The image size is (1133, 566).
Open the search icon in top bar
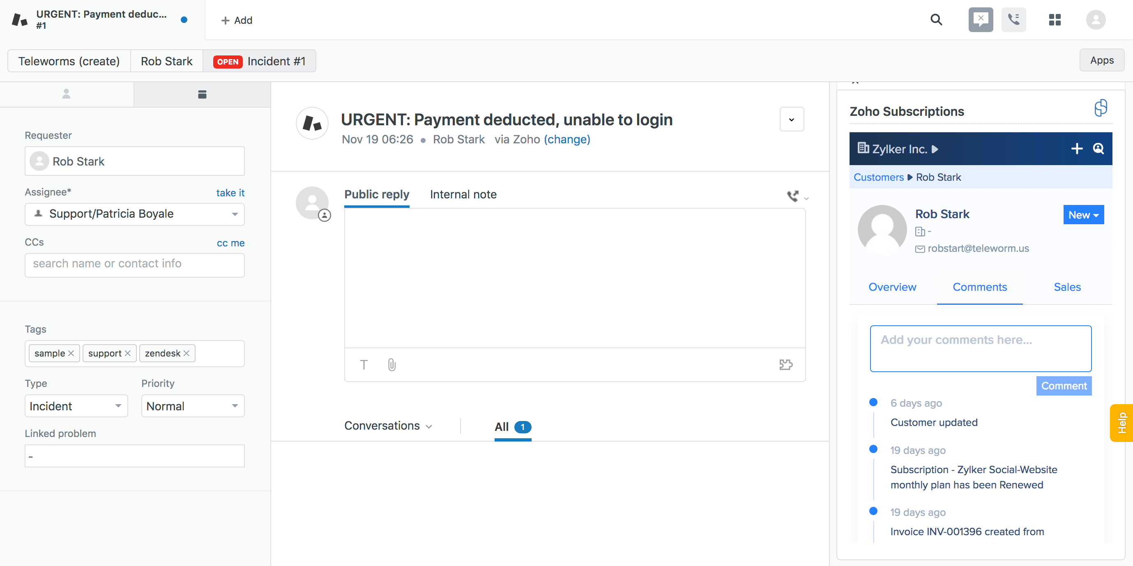[936, 20]
